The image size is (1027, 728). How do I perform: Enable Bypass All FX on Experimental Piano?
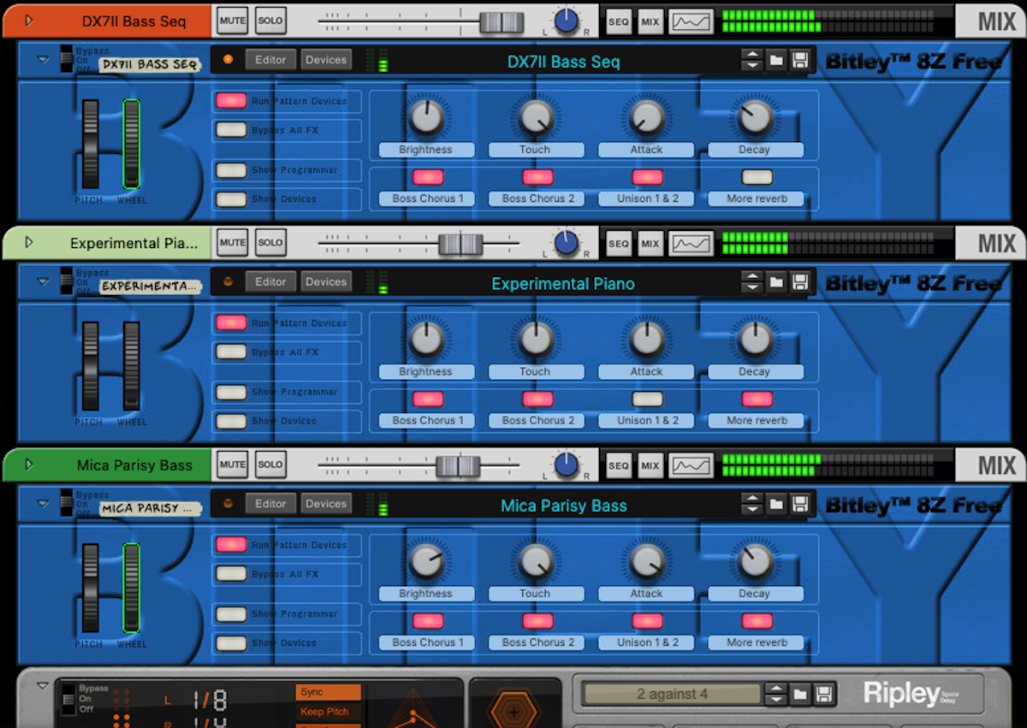pyautogui.click(x=231, y=352)
